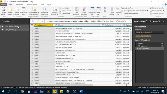The width and height of the screenshot is (167, 94).
Task: Click Combinar consultas
Action: 158,8
